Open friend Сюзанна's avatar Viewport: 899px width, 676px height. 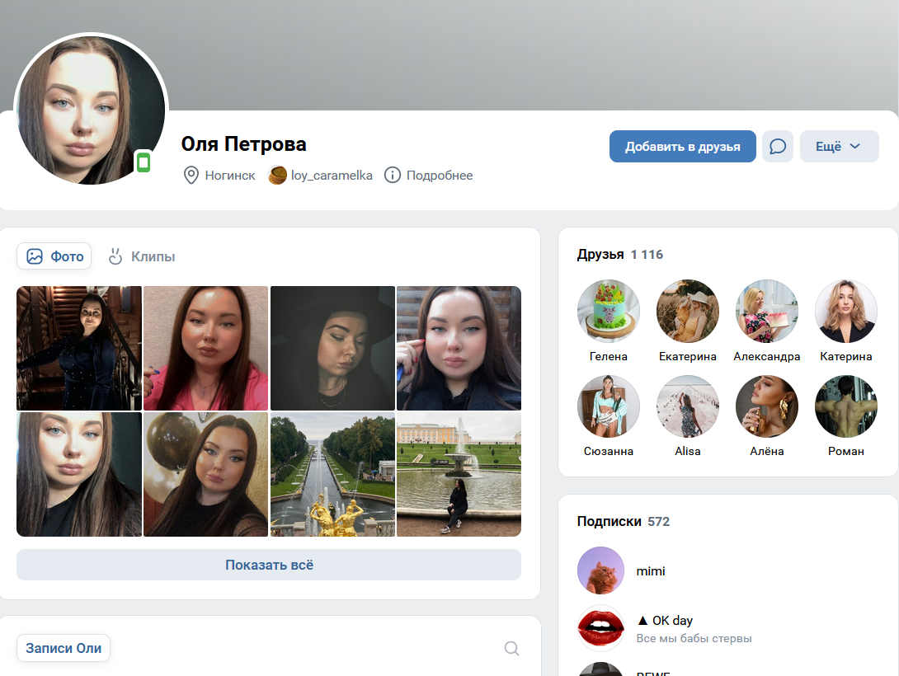pos(609,406)
